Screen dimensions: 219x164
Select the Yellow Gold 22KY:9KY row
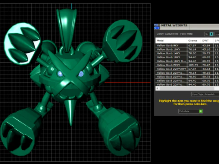(x=187, y=69)
